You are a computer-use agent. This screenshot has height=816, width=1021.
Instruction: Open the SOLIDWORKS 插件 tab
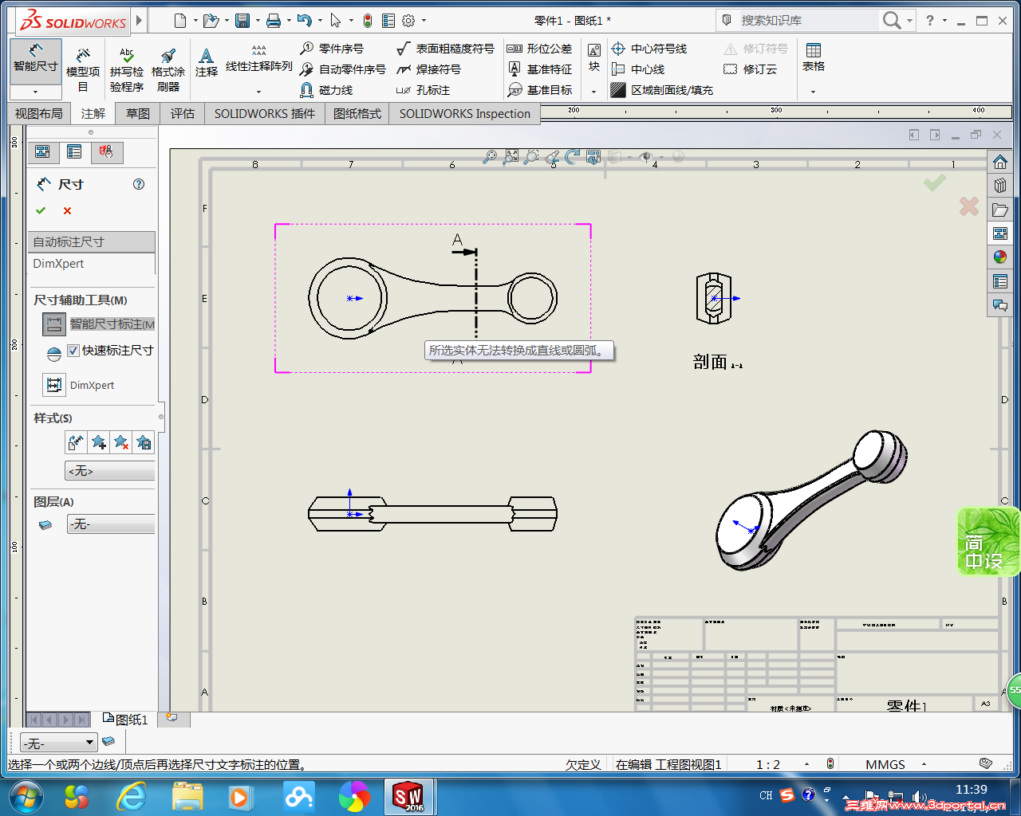pos(265,114)
